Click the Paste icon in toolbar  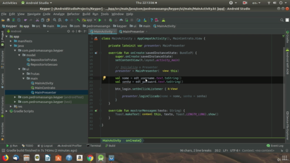click(48, 20)
